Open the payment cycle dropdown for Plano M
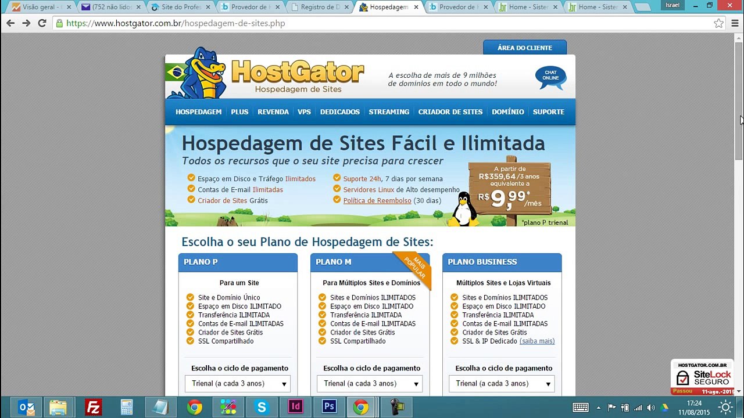This screenshot has width=744, height=418. click(370, 384)
